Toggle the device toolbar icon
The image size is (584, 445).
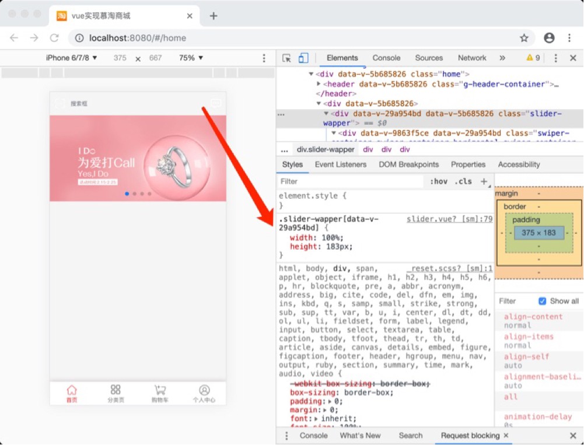tap(303, 58)
